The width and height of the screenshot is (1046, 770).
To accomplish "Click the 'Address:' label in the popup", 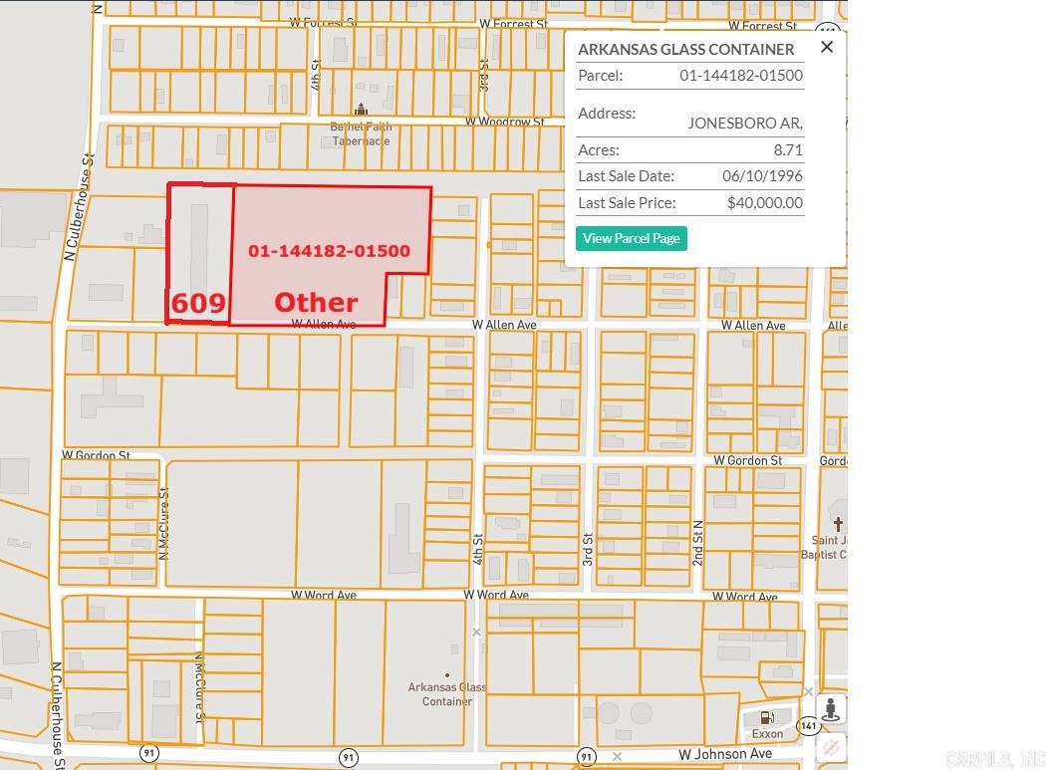I will click(607, 114).
